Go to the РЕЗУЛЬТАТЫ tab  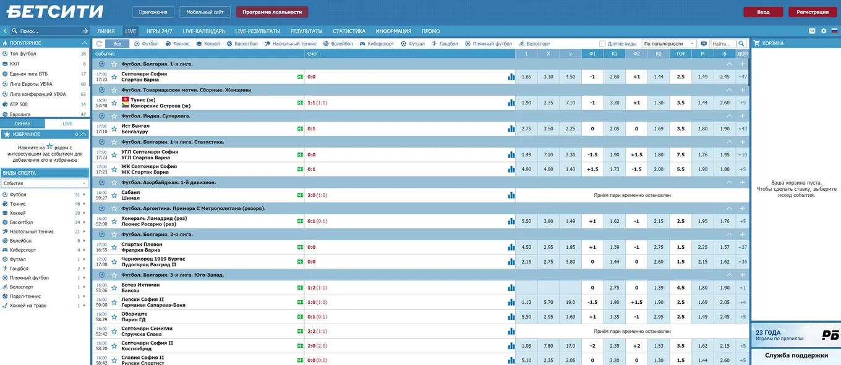[306, 31]
